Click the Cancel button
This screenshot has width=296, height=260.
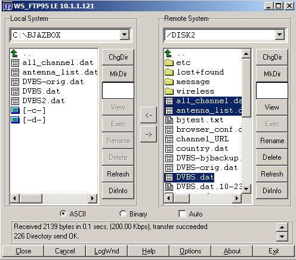coord(65,251)
